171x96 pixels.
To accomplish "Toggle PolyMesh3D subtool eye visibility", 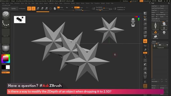I will coord(167,45).
